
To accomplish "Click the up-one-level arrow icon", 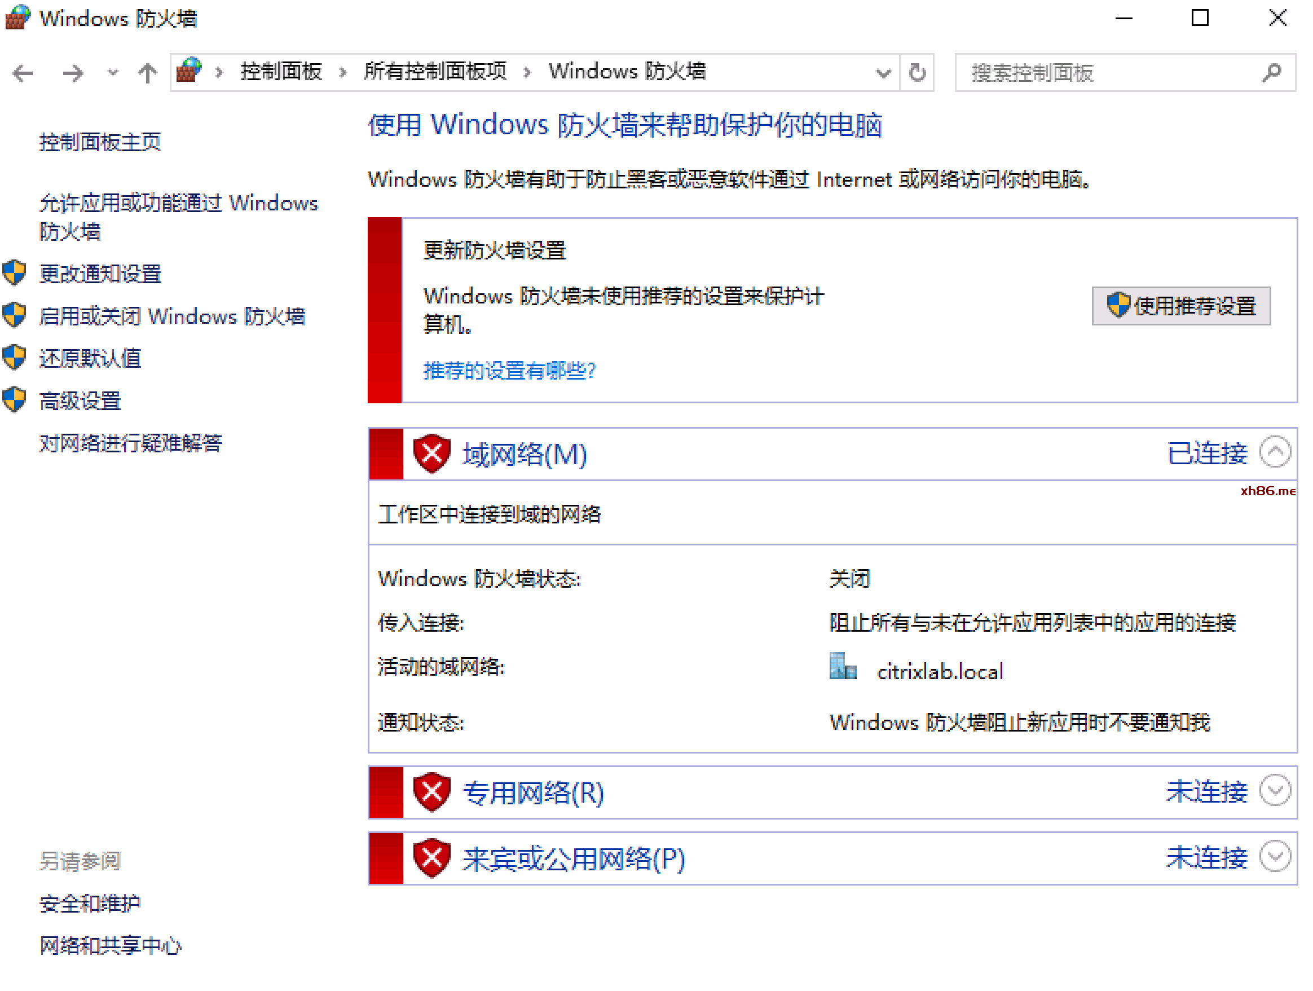I will (147, 73).
